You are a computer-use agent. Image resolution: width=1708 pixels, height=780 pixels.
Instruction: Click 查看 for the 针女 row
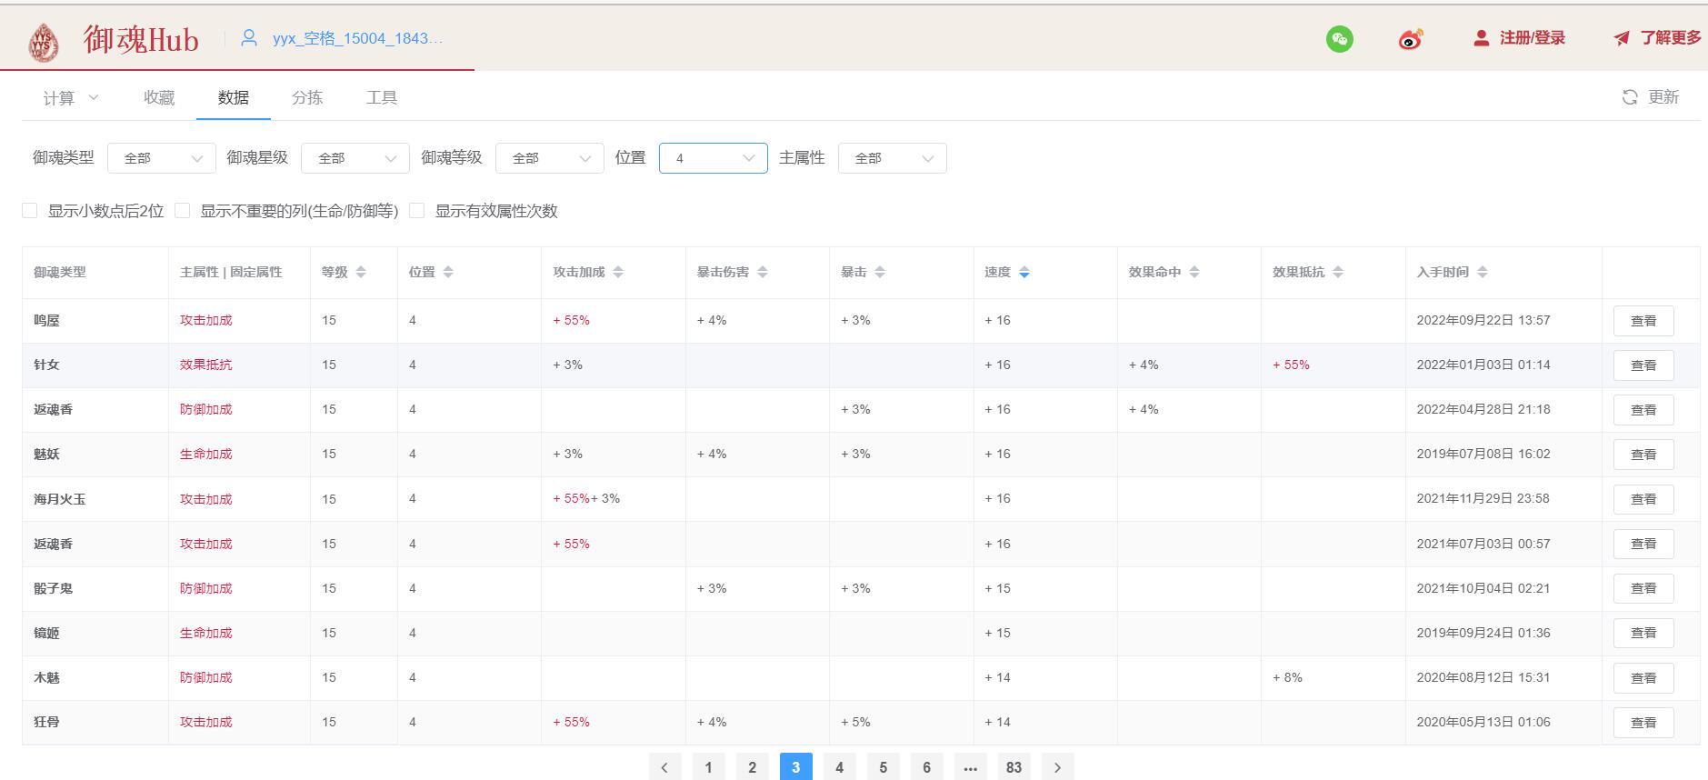tap(1643, 365)
